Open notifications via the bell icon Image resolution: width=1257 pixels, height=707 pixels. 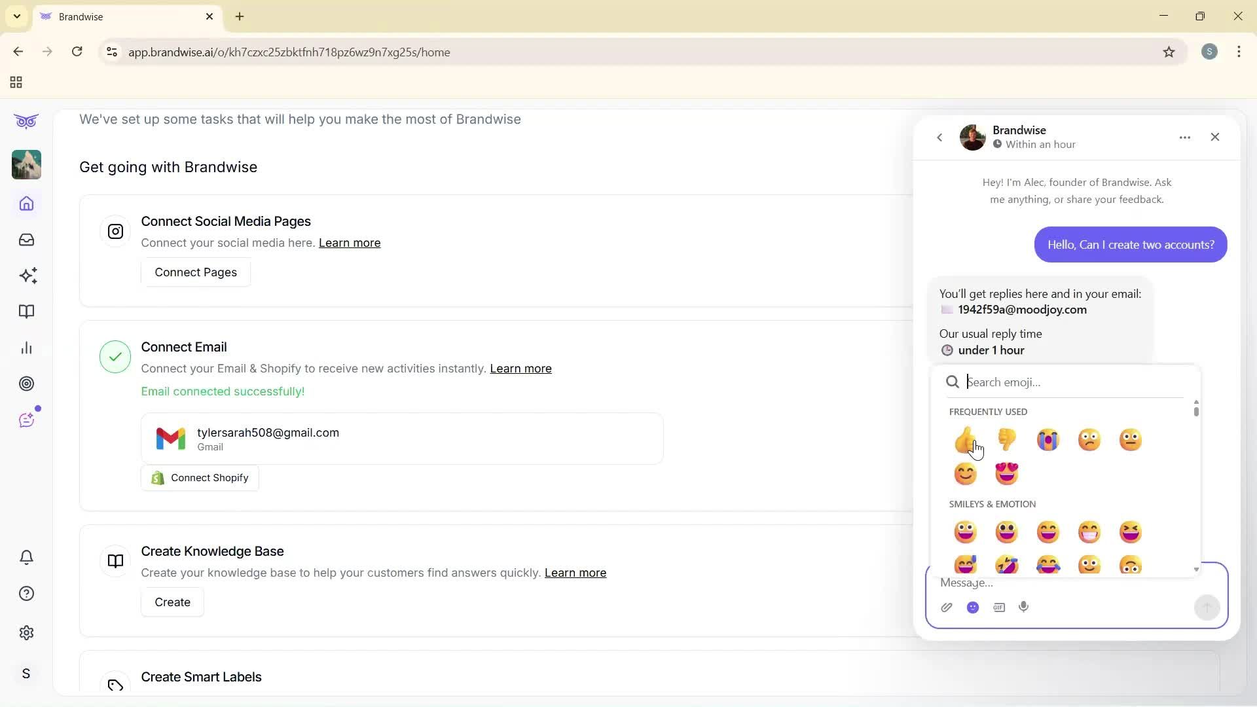pyautogui.click(x=26, y=557)
